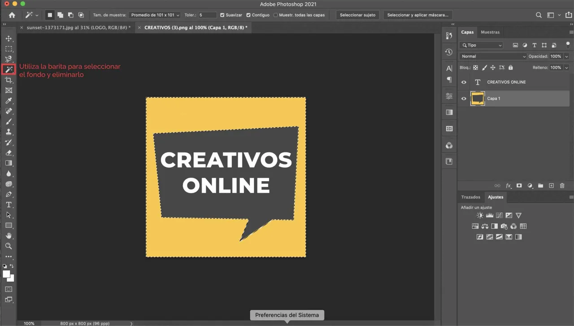The width and height of the screenshot is (574, 326).
Task: Activate the Type tool
Action: pyautogui.click(x=9, y=204)
